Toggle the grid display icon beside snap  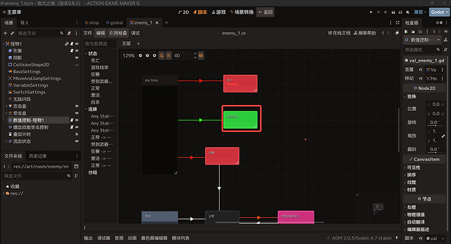pos(169,55)
